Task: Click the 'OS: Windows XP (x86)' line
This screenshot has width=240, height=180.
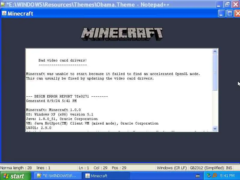Action: click(59, 115)
